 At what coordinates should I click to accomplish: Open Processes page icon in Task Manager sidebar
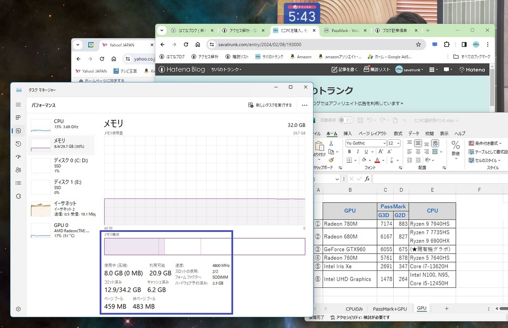point(18,118)
